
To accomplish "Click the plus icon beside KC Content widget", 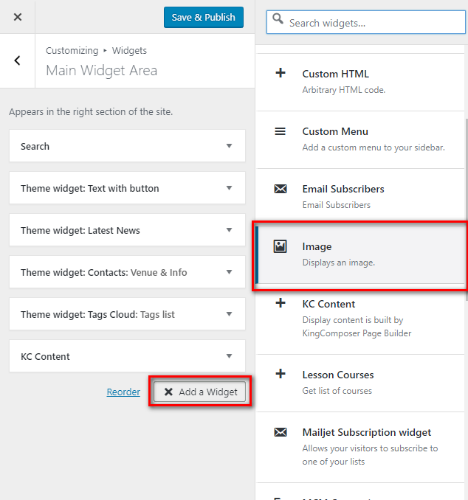I will tap(281, 304).
